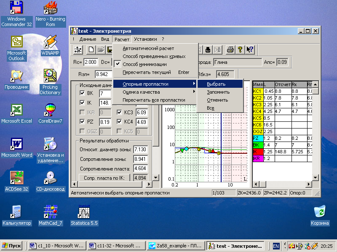Toggle the PZ checkbox

pyautogui.click(x=82, y=121)
